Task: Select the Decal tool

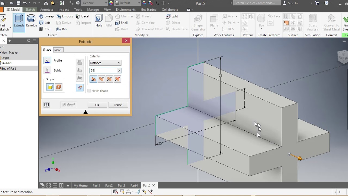Action: (82, 16)
